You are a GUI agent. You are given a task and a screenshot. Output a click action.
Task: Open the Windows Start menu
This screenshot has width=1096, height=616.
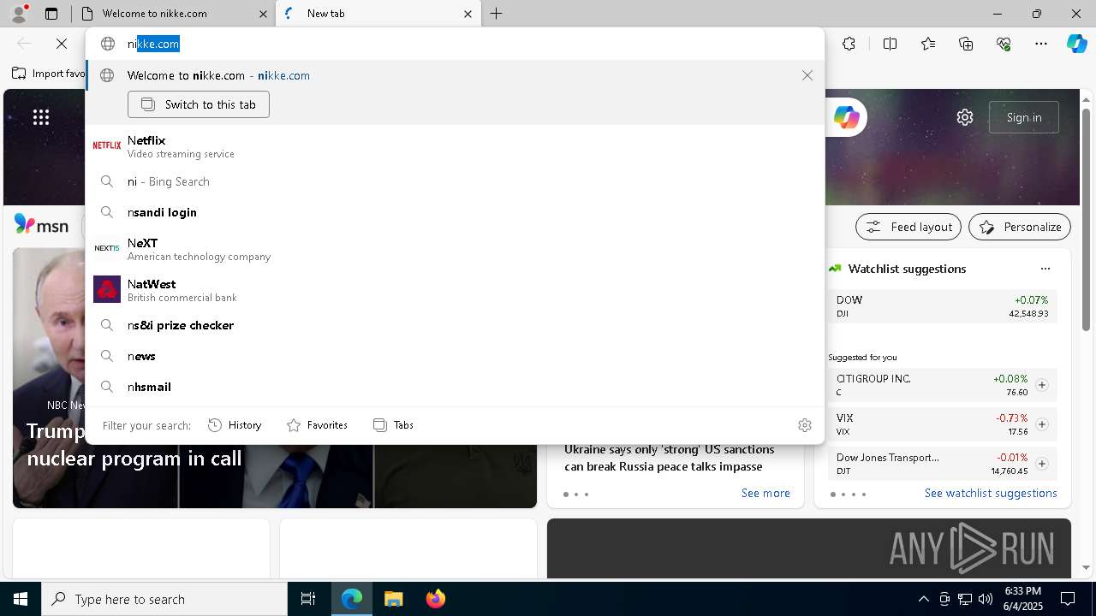coord(21,599)
